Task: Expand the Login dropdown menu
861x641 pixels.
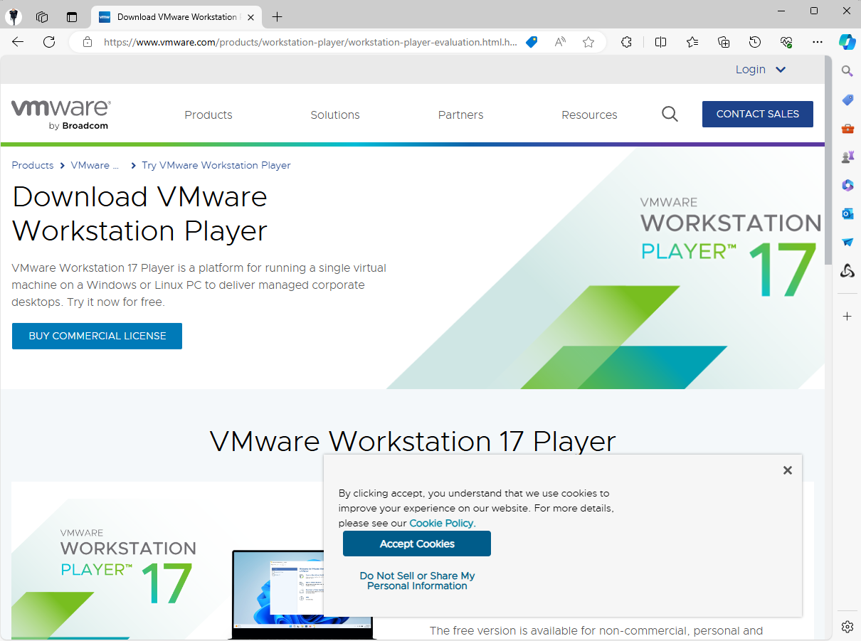Action: pyautogui.click(x=761, y=69)
